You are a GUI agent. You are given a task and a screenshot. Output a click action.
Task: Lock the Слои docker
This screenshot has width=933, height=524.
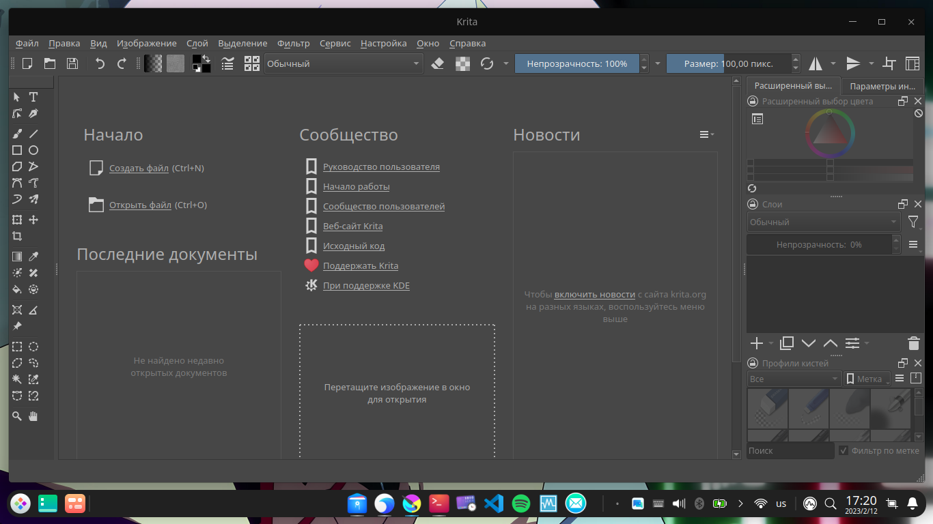point(753,204)
